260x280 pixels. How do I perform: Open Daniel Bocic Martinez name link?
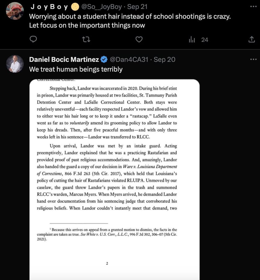(64, 59)
